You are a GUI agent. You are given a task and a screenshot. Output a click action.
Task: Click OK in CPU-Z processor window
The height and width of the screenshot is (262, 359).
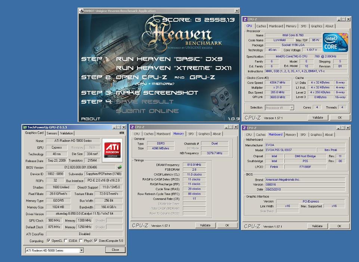click(x=340, y=118)
